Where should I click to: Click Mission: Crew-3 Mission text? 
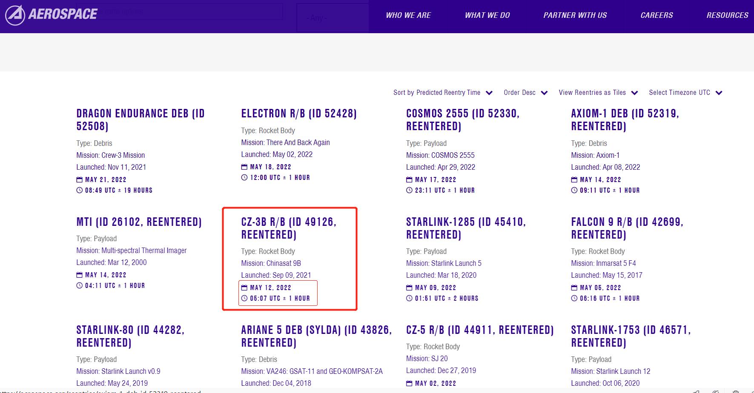point(111,155)
